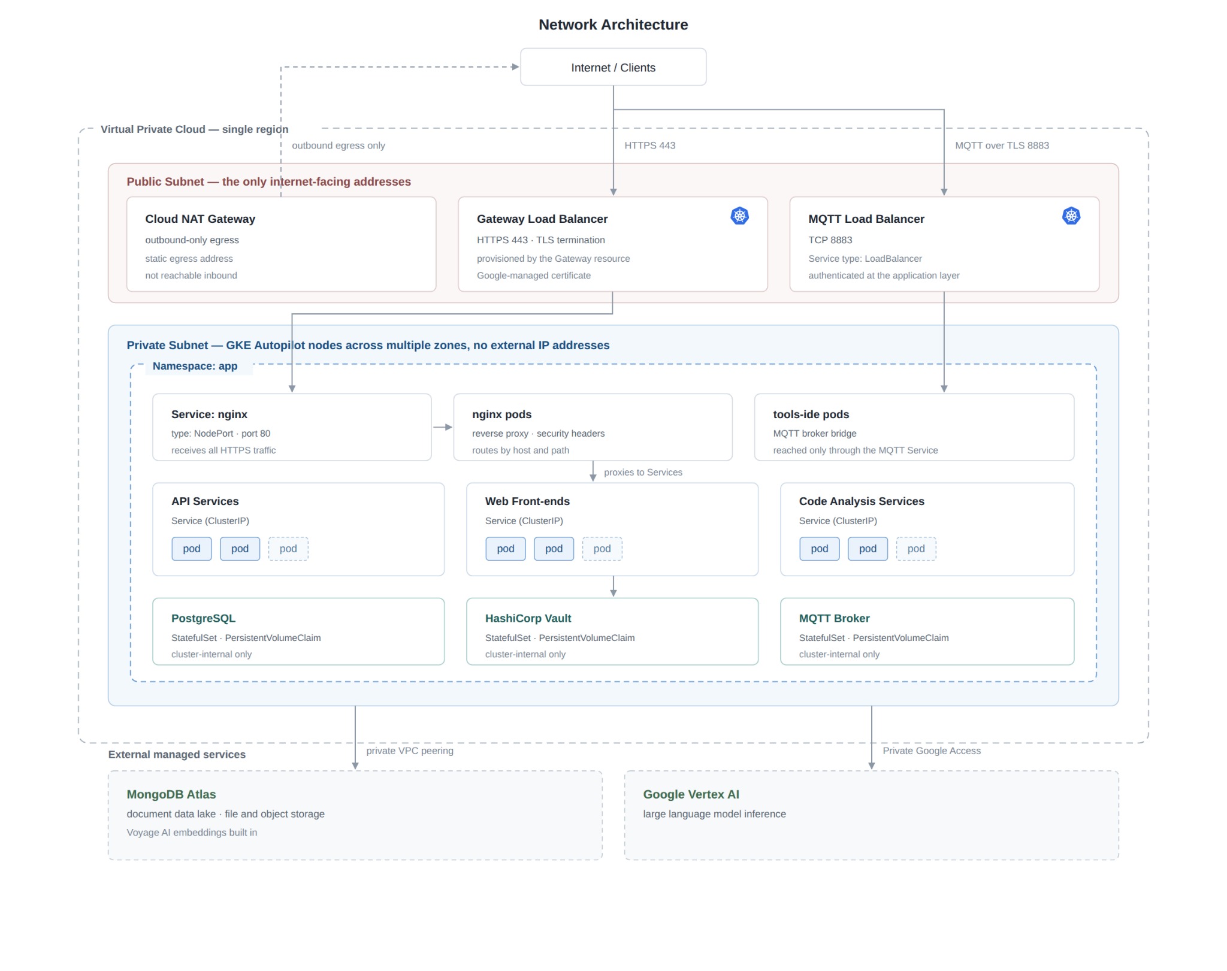Select the Cloud NAT Gateway card
The height and width of the screenshot is (971, 1227).
tap(281, 244)
